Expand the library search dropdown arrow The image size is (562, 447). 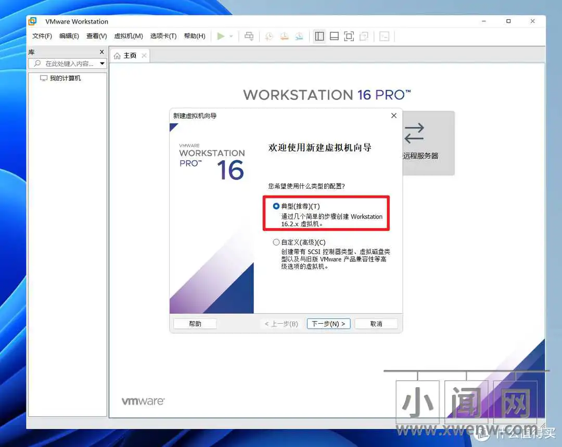[x=102, y=64]
